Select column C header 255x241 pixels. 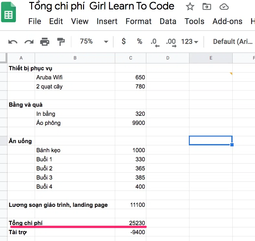click(x=131, y=58)
